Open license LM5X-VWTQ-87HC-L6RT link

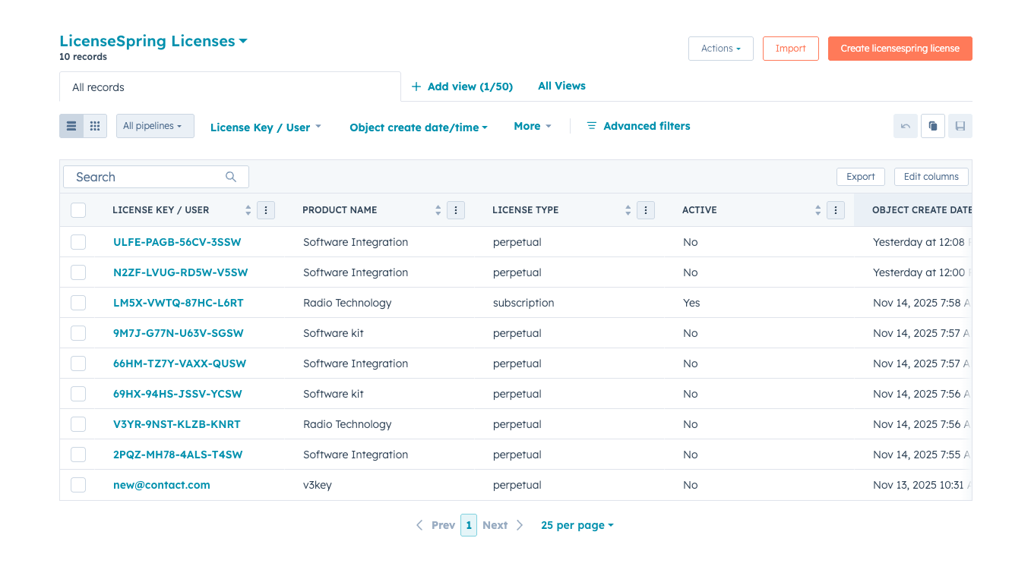tap(178, 303)
